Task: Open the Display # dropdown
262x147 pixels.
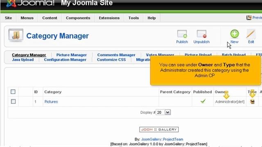Action: click(163, 112)
